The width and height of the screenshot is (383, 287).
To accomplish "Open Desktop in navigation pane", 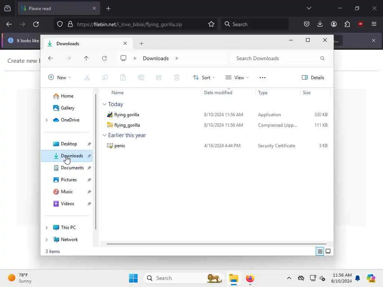I will (x=67, y=144).
